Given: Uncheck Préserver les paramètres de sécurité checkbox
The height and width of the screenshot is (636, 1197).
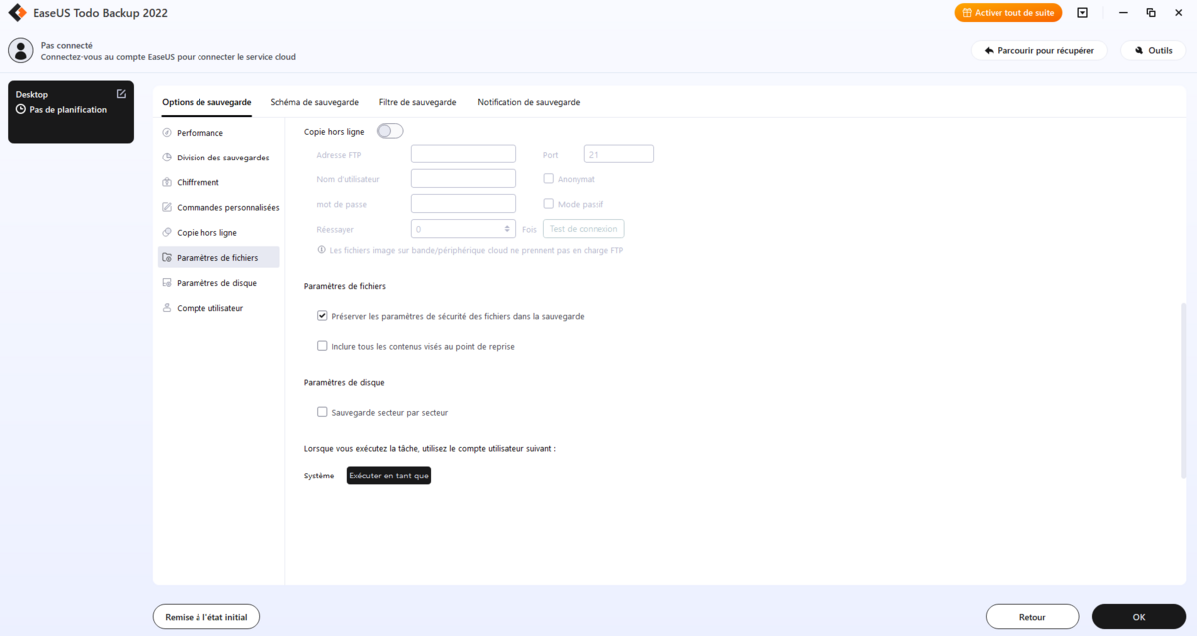Looking at the screenshot, I should [x=322, y=316].
